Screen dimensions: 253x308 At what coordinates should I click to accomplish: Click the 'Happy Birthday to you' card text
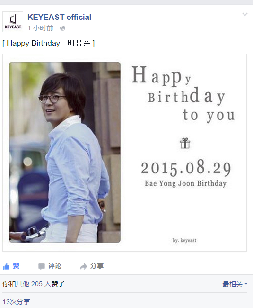click(x=183, y=94)
